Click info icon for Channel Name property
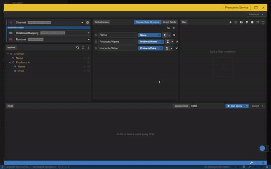The width and height of the screenshot is (271, 169). point(89,58)
